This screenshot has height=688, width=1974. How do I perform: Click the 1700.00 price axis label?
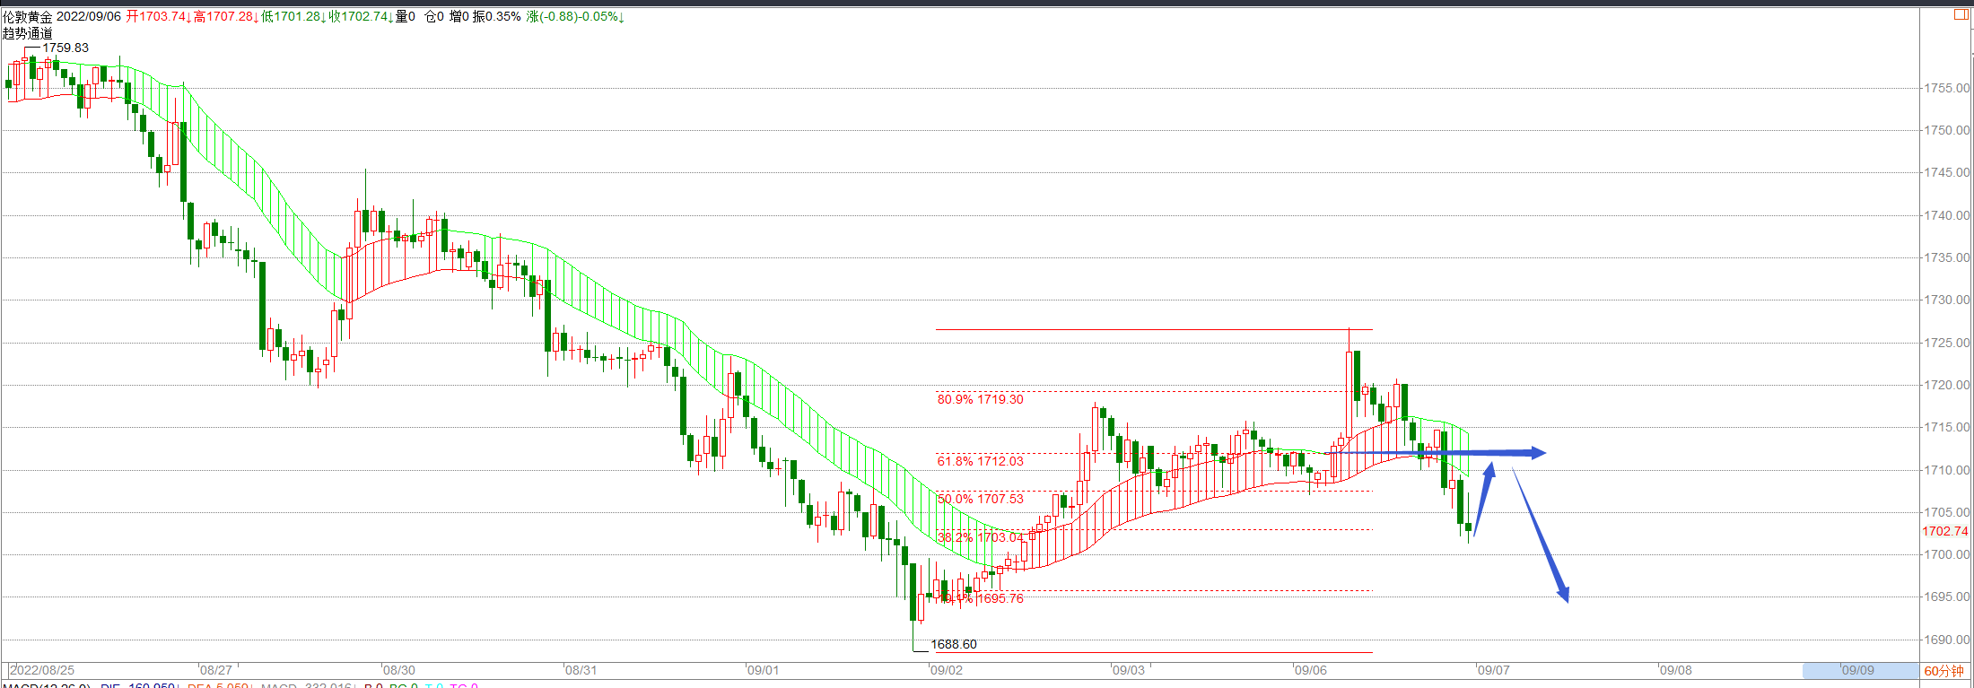coord(1947,554)
